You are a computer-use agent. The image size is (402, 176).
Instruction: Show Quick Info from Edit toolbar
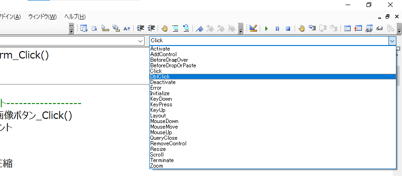(105, 28)
